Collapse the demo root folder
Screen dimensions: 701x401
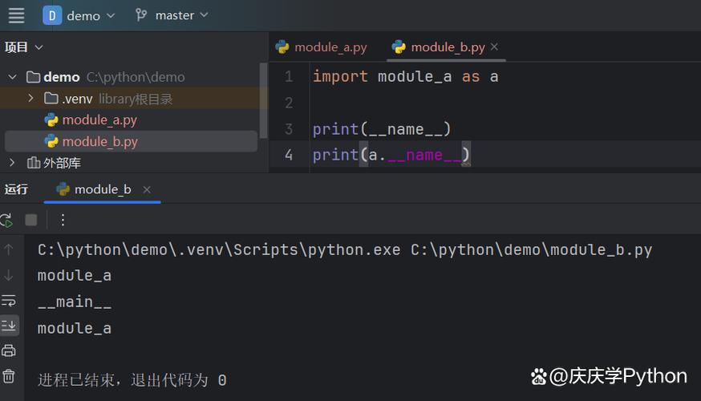[x=12, y=77]
